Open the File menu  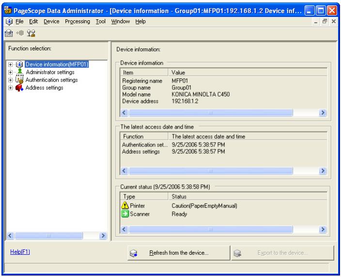pyautogui.click(x=19, y=21)
